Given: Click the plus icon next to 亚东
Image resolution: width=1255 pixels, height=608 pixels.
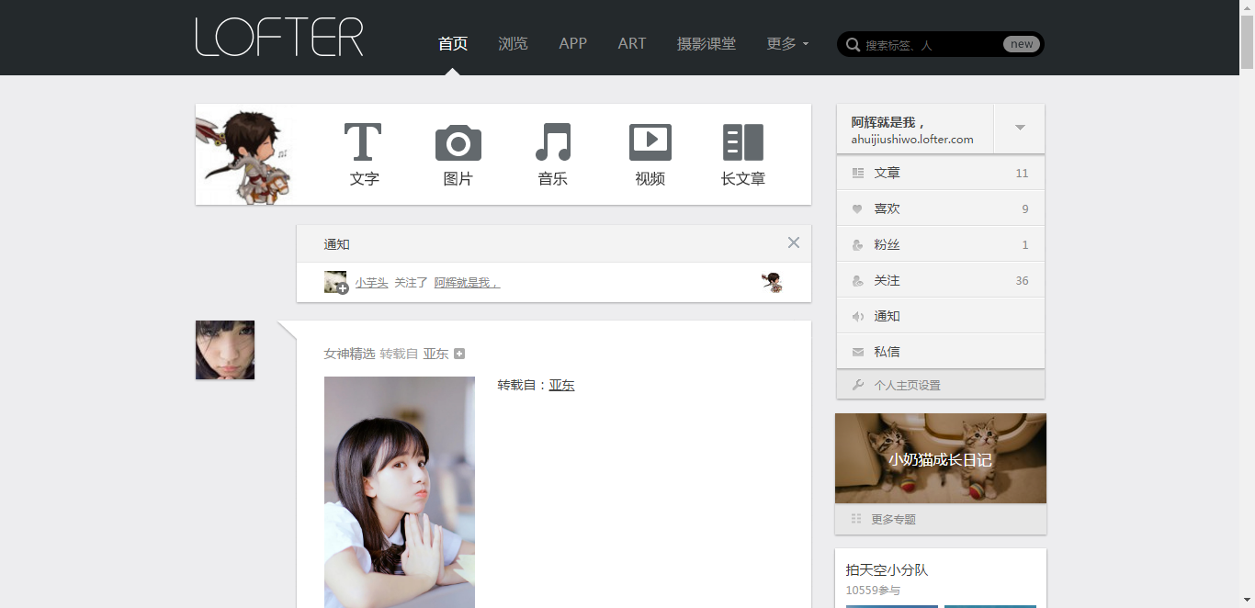Looking at the screenshot, I should click(459, 354).
